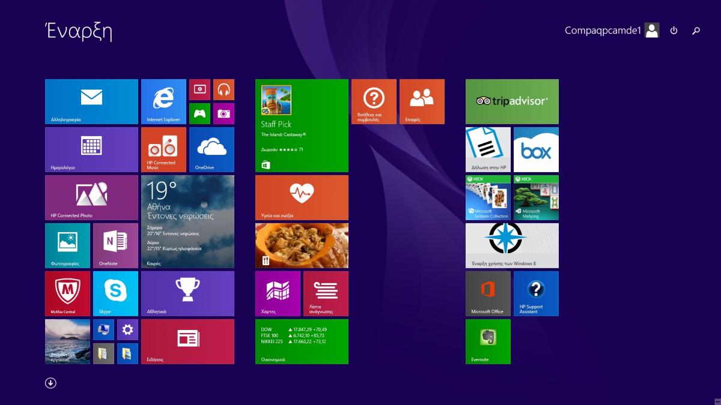Open the HP registration tile (Δήλωση στην HP)

[488, 149]
